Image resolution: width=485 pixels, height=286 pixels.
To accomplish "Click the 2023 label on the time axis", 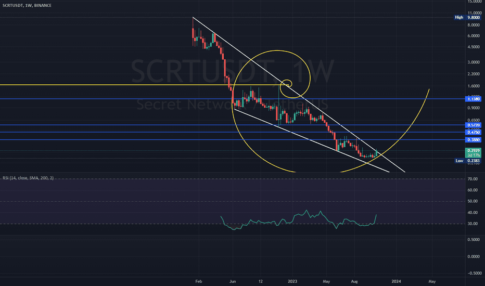I will [292, 281].
